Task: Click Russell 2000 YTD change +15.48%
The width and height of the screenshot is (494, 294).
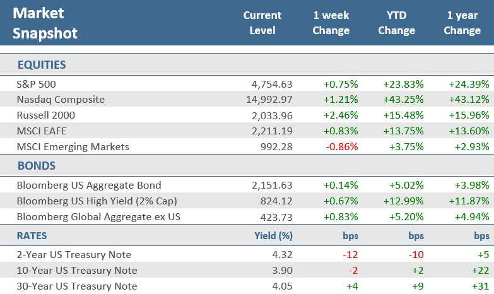Action: [x=403, y=115]
